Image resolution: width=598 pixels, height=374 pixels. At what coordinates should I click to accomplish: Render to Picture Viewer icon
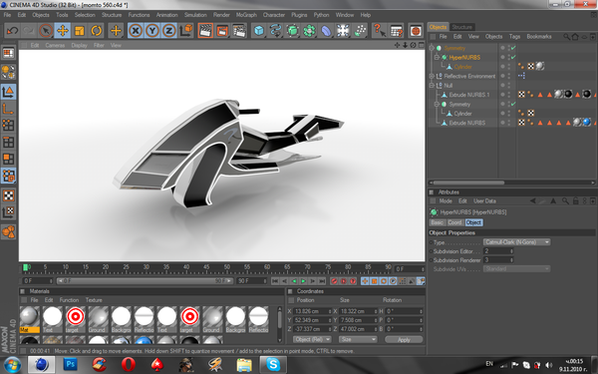(x=222, y=31)
